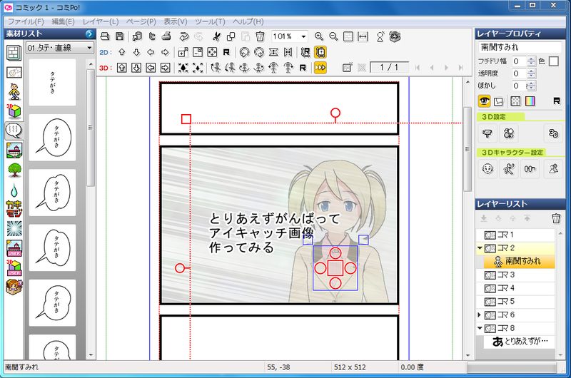Screen dimensions: 571x378
Task: Click the 色 outline color swatch
Action: click(x=554, y=61)
